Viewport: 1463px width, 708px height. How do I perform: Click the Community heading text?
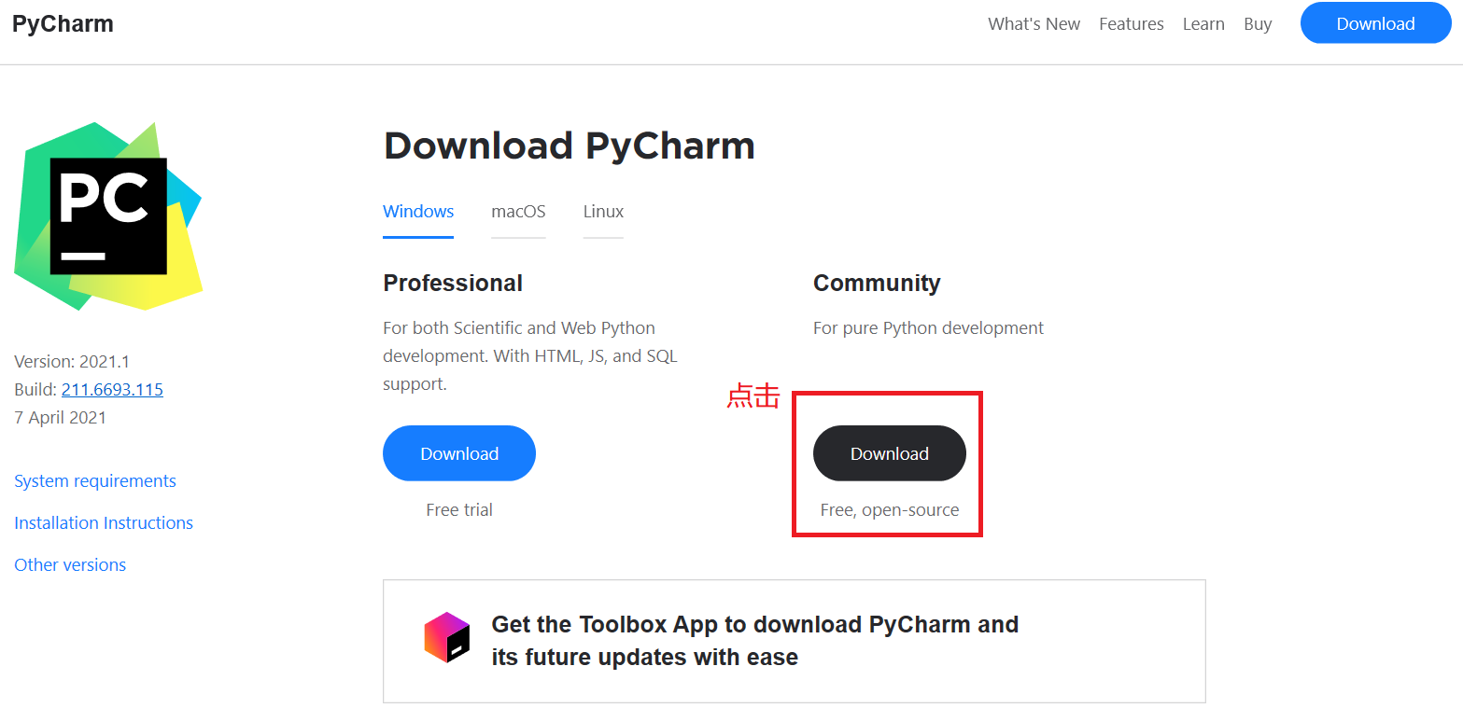(x=877, y=284)
